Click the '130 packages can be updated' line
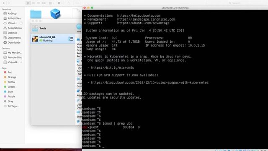The image size is (268, 151). click(108, 94)
